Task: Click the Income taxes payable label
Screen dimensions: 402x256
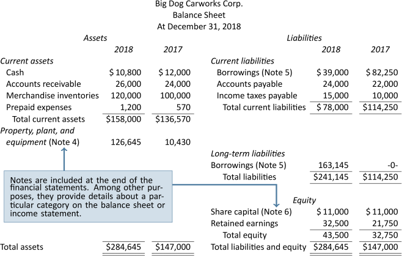Action: (257, 96)
